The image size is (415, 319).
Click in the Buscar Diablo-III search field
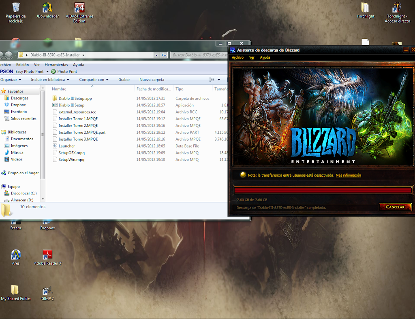[x=199, y=55]
